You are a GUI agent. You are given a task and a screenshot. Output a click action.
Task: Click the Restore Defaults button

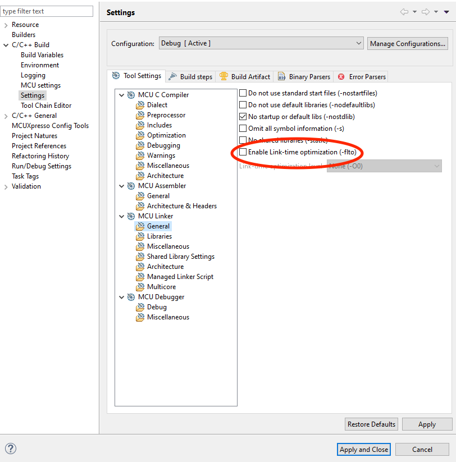coord(371,424)
